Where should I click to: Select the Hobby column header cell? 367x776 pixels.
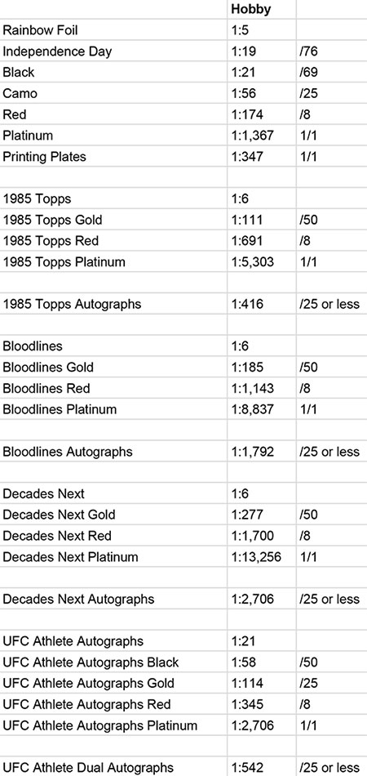point(261,9)
